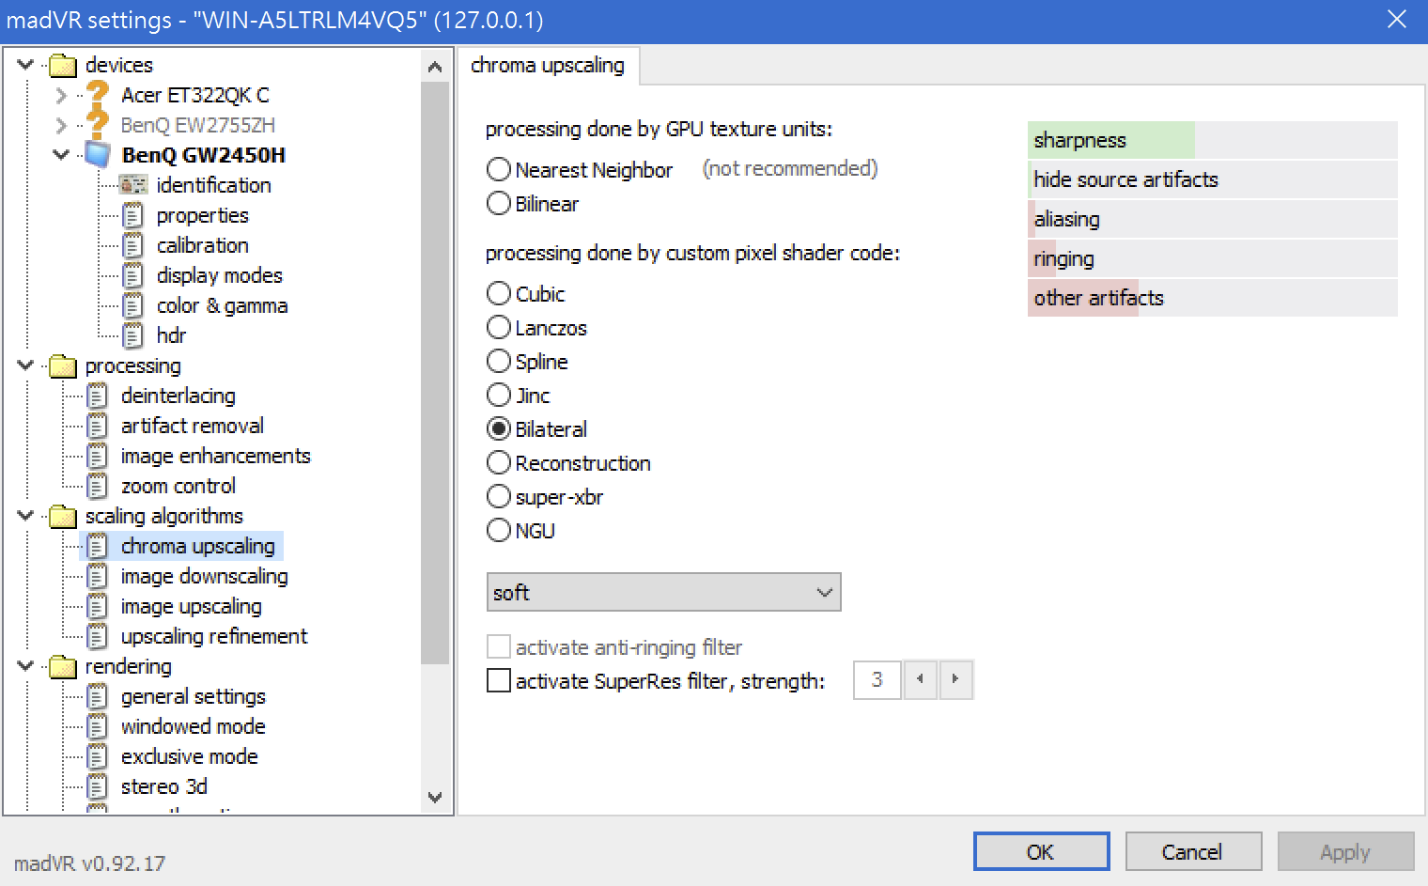Viewport: 1428px width, 886px height.
Task: Collapse the rendering tree node
Action: 26,665
